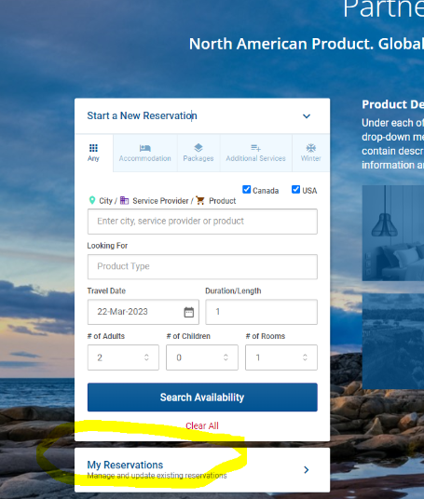
Task: Click 'Manage and update existing reservations' text
Action: [x=157, y=476]
